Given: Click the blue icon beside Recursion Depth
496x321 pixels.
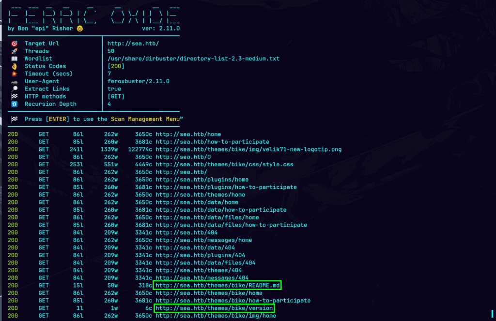Looking at the screenshot, I should [x=14, y=104].
